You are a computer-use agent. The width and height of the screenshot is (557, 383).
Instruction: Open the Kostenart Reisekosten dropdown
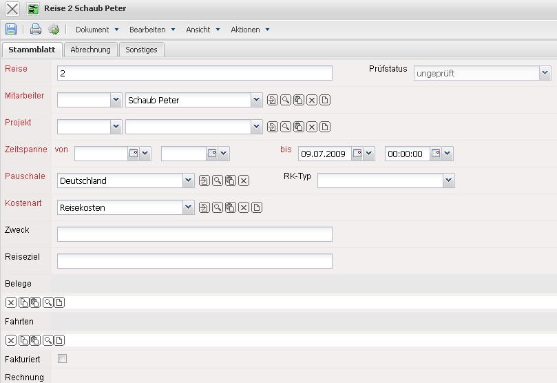coord(188,208)
